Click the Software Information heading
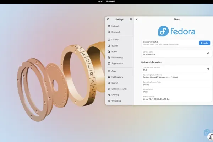This screenshot has width=213, height=142. click(151, 62)
